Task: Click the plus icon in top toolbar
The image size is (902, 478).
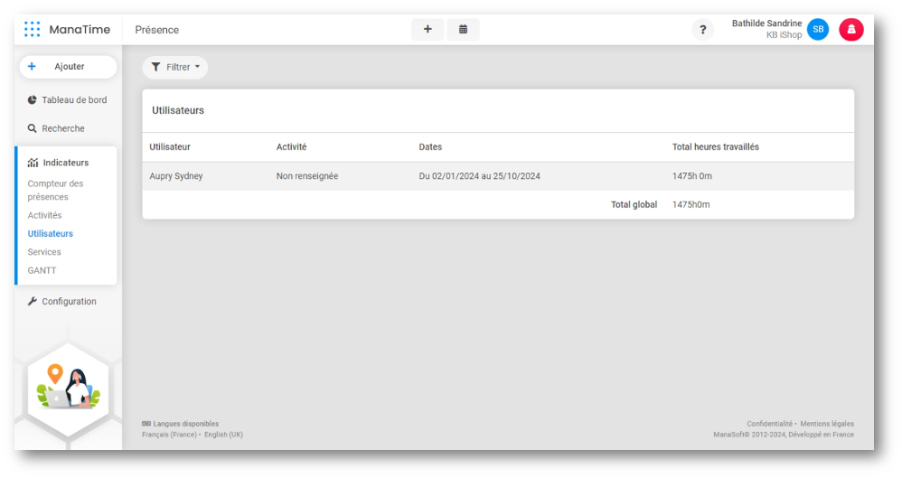Action: pyautogui.click(x=428, y=30)
